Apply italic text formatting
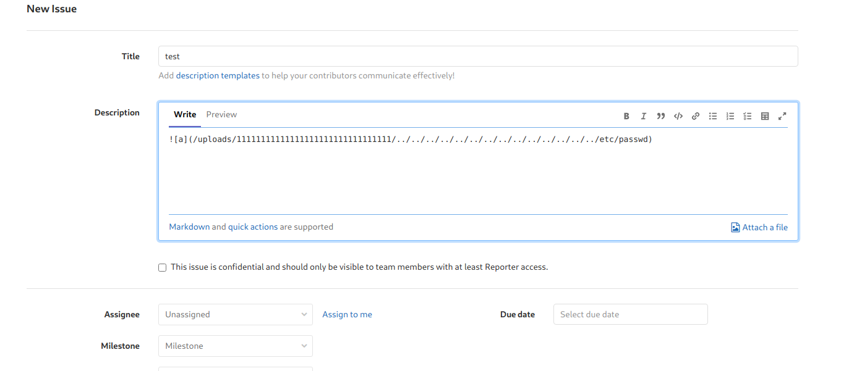The height and width of the screenshot is (371, 862). pyautogui.click(x=644, y=116)
